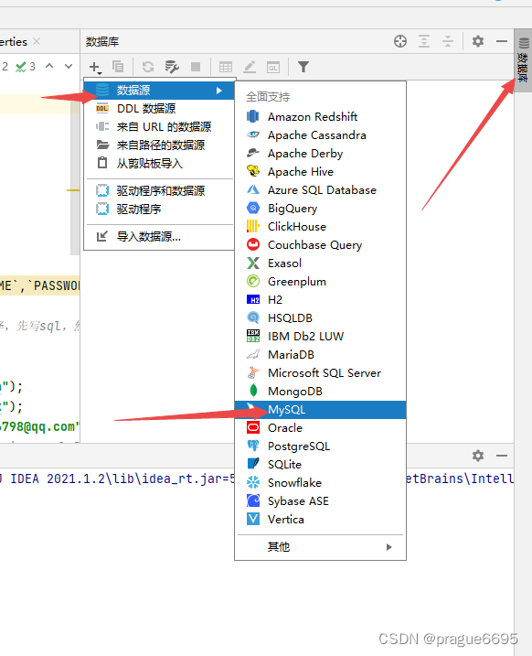Open settings gear of bottom run panel
This screenshot has height=656, width=532.
click(x=478, y=456)
